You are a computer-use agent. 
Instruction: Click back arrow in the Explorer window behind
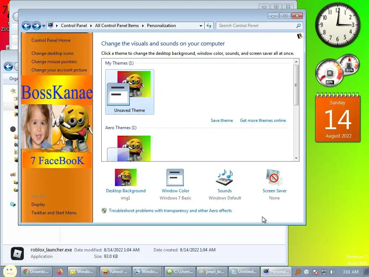(8, 66)
